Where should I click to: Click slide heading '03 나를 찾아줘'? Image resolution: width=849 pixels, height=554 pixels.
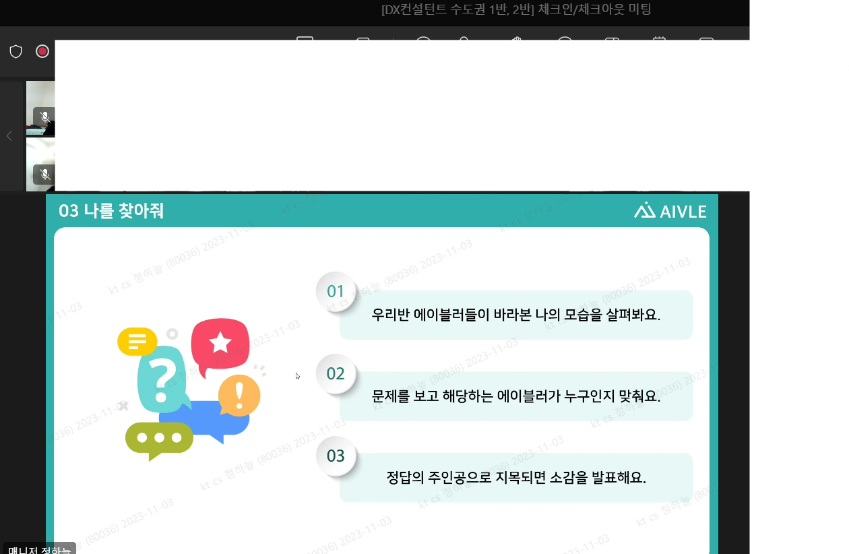point(111,211)
